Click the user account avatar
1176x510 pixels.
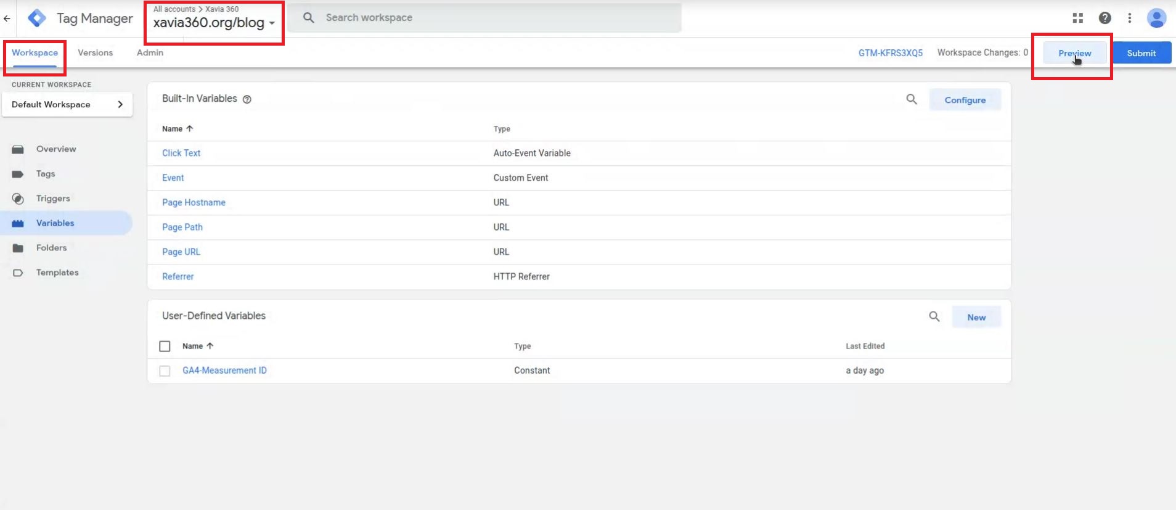[x=1156, y=18]
